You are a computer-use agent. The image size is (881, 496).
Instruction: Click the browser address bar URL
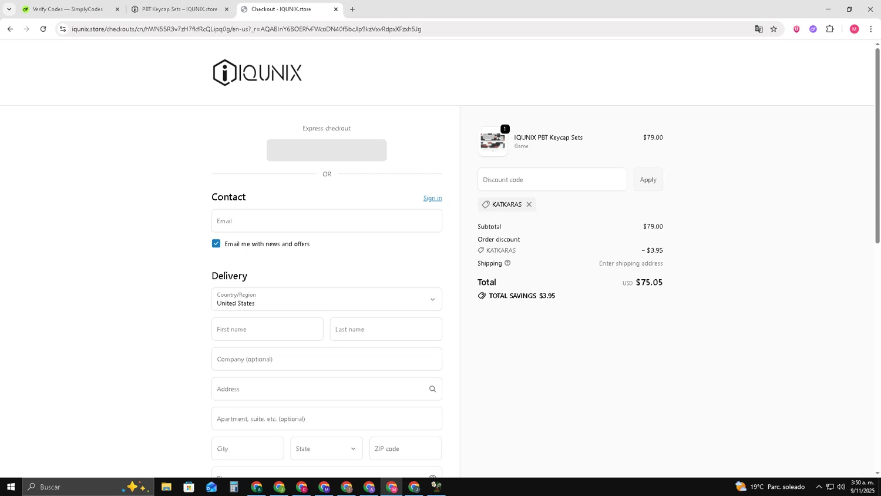(x=247, y=29)
